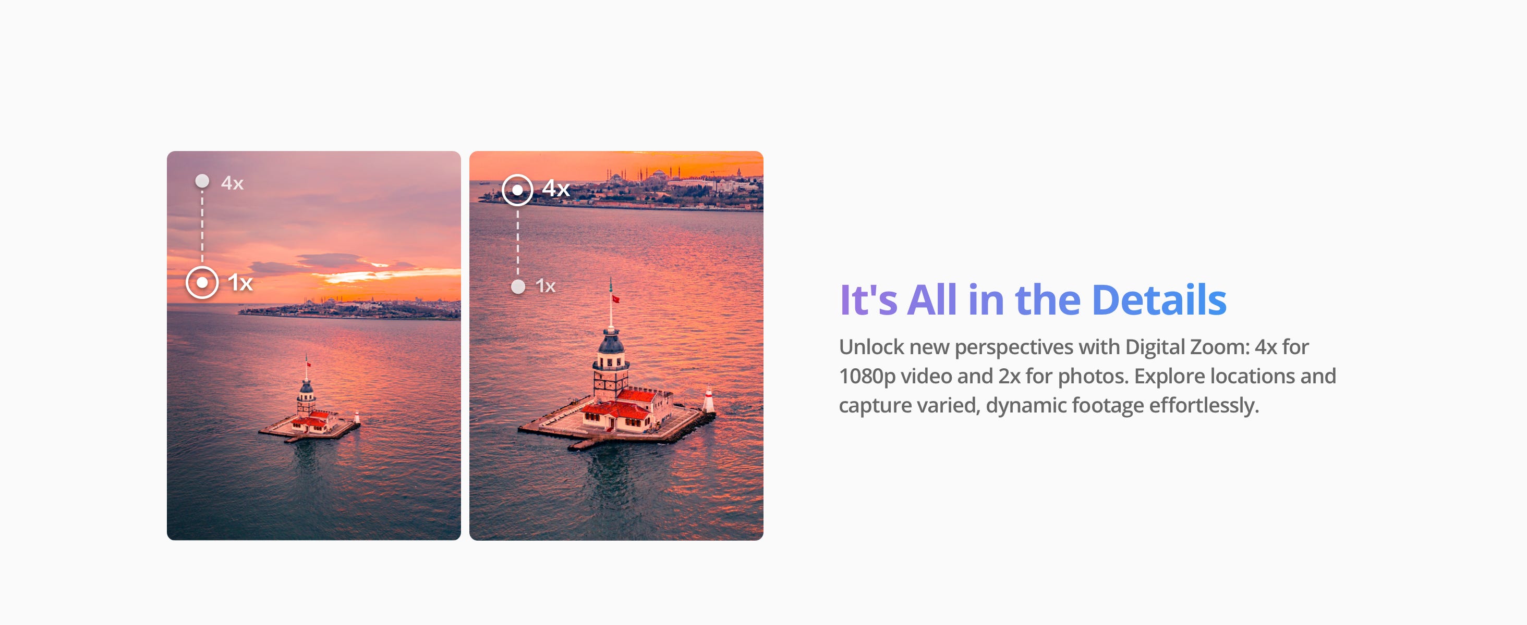Click the 1x label in right photo

pos(546,286)
